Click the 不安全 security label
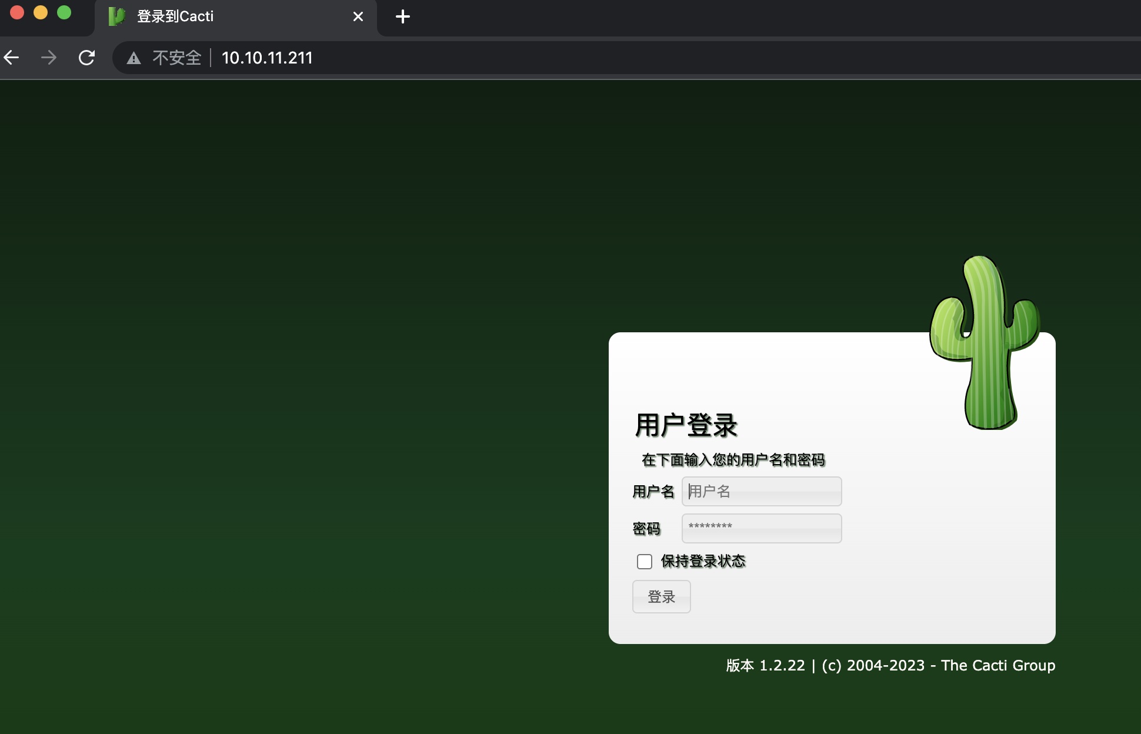This screenshot has height=734, width=1141. (176, 58)
